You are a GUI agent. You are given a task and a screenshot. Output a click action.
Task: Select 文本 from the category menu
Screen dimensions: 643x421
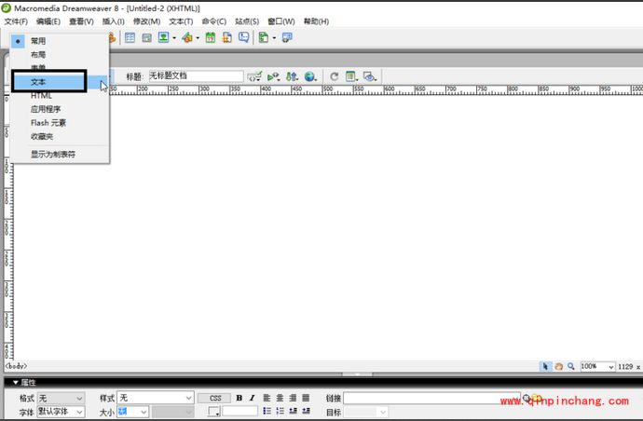[49, 82]
